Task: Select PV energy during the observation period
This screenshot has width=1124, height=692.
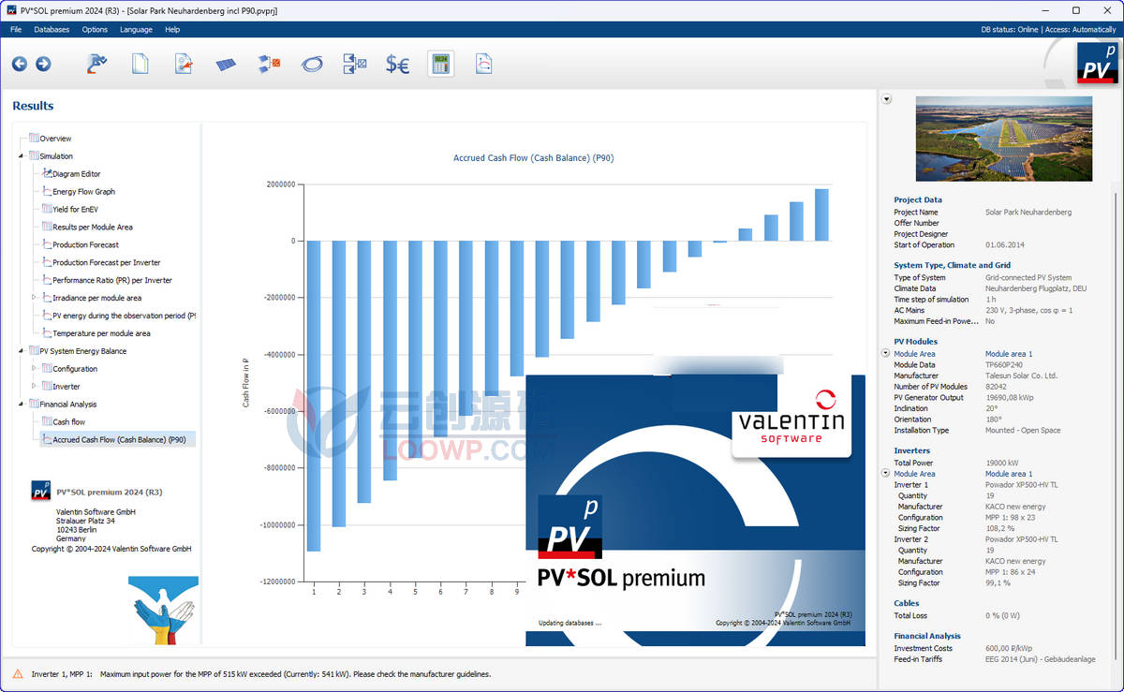Action: (x=124, y=317)
